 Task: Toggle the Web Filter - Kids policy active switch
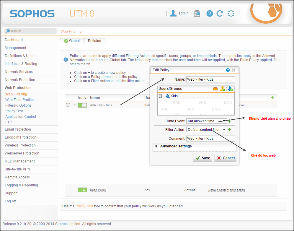coord(82,105)
